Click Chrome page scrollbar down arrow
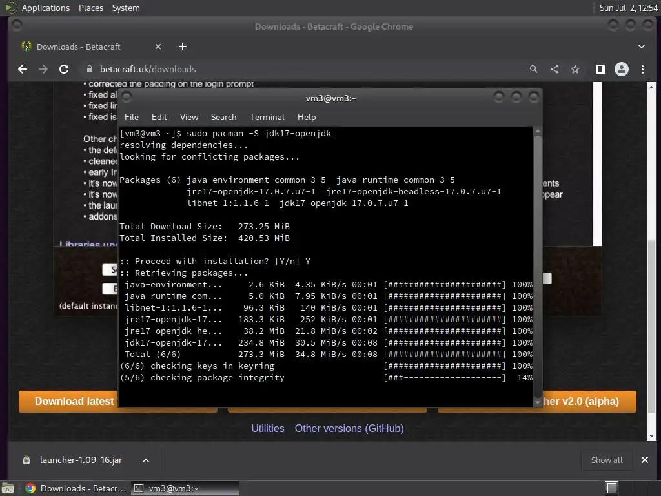The height and width of the screenshot is (496, 661). (x=651, y=436)
